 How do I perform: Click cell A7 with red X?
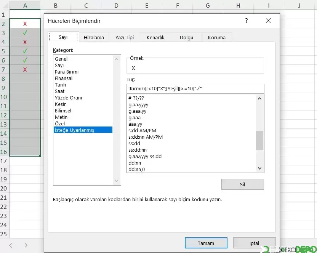pos(25,69)
